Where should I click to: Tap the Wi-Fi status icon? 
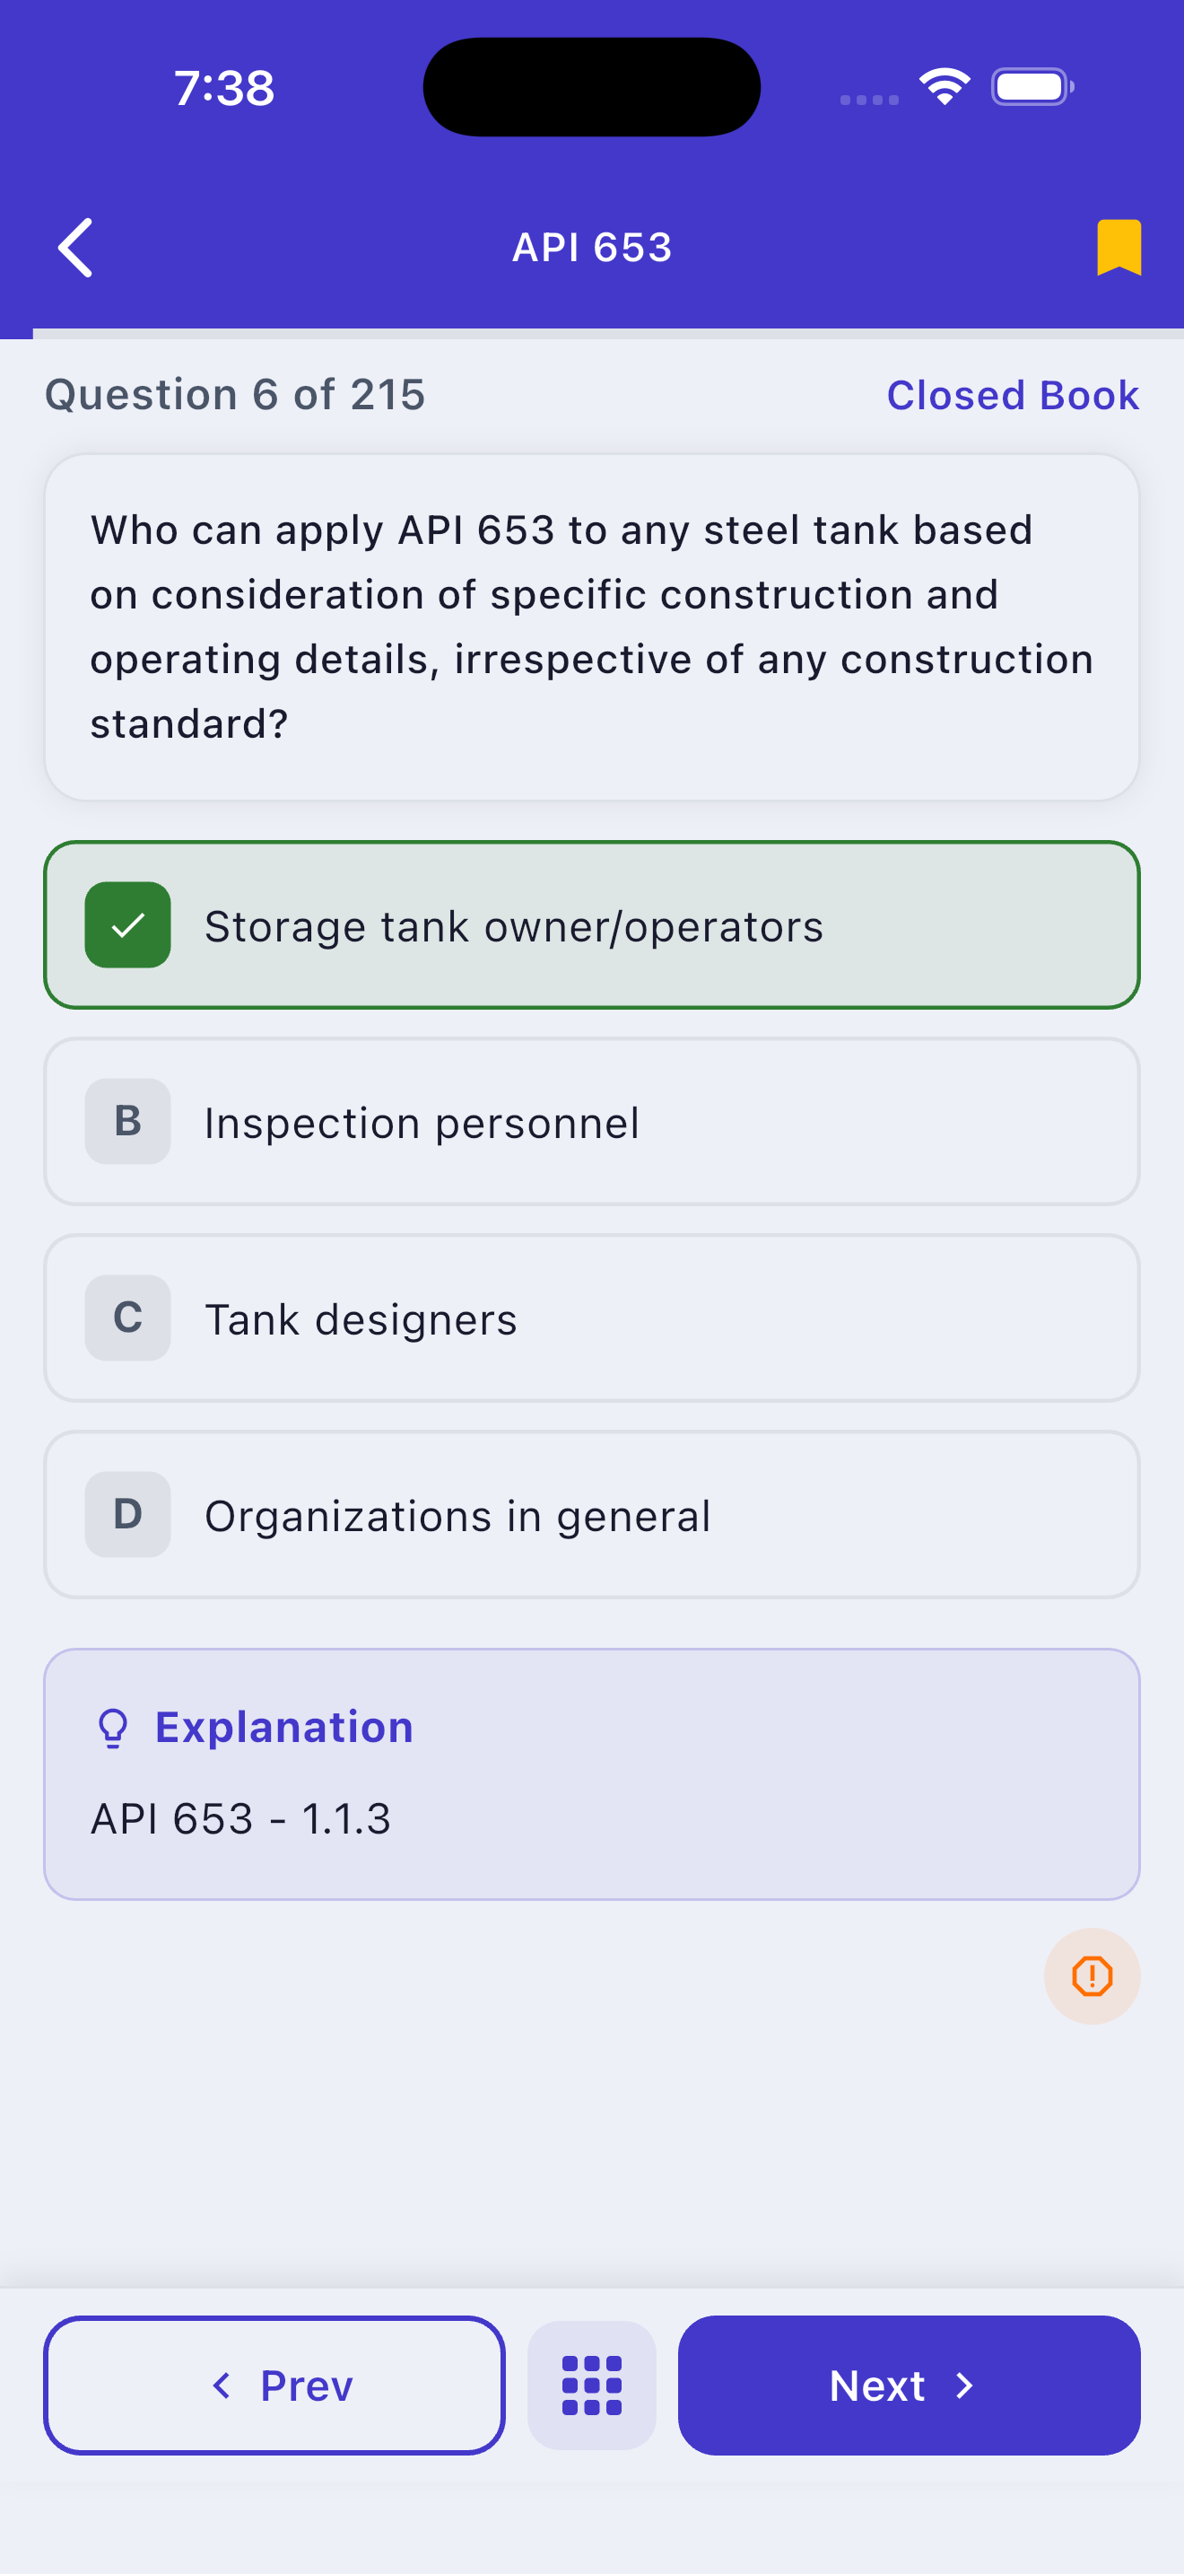[945, 86]
